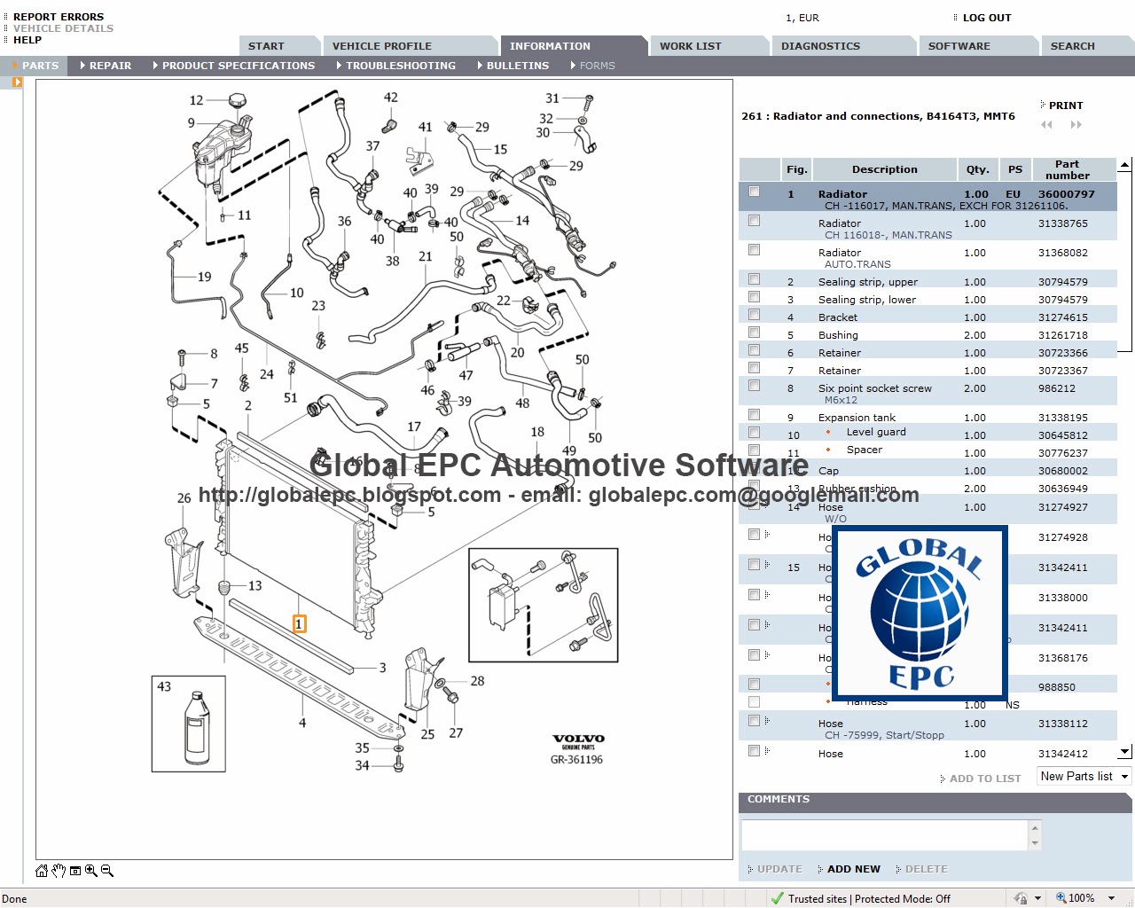Open the WORK LIST tab

click(709, 46)
